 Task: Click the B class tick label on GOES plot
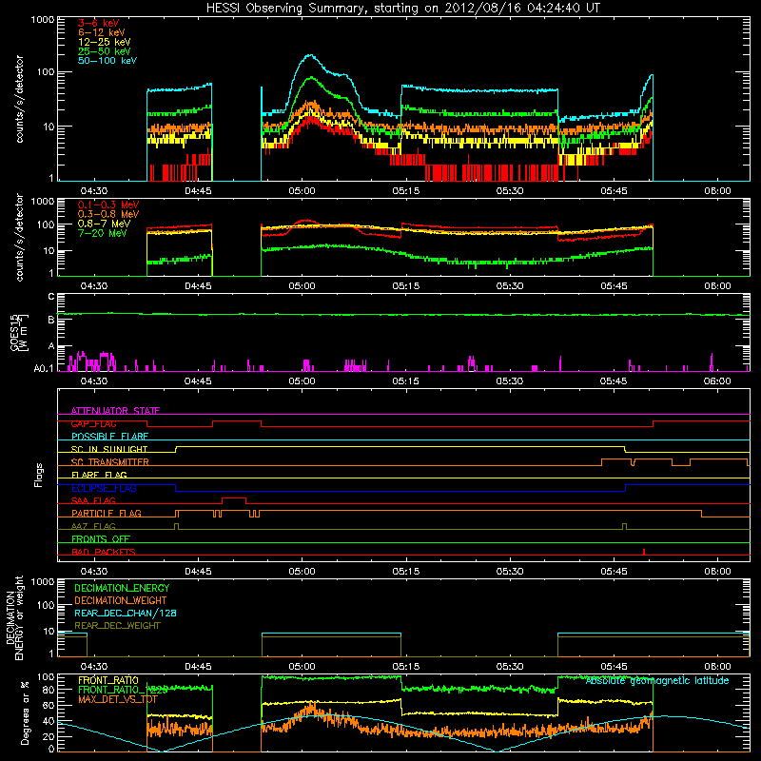coord(51,321)
